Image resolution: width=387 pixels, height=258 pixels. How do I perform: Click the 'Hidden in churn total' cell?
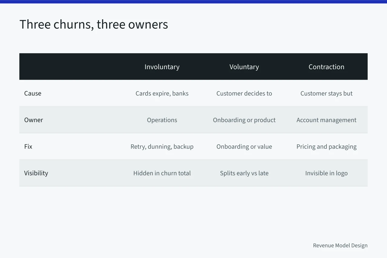coord(162,173)
